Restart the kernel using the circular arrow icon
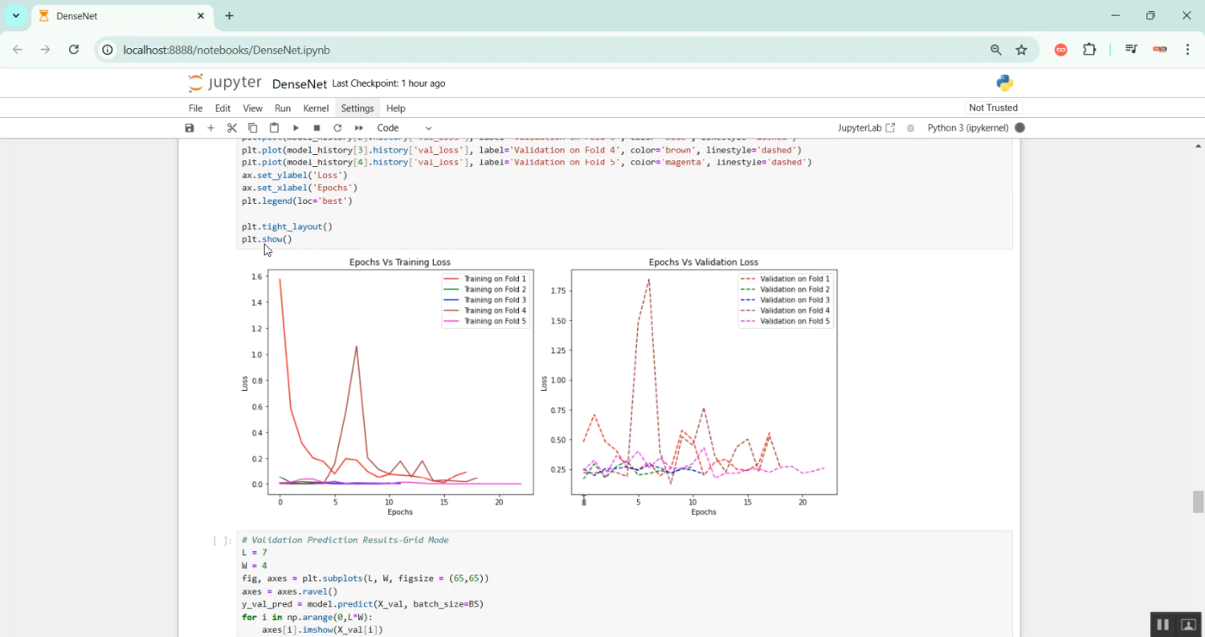1205x637 pixels. 337,128
